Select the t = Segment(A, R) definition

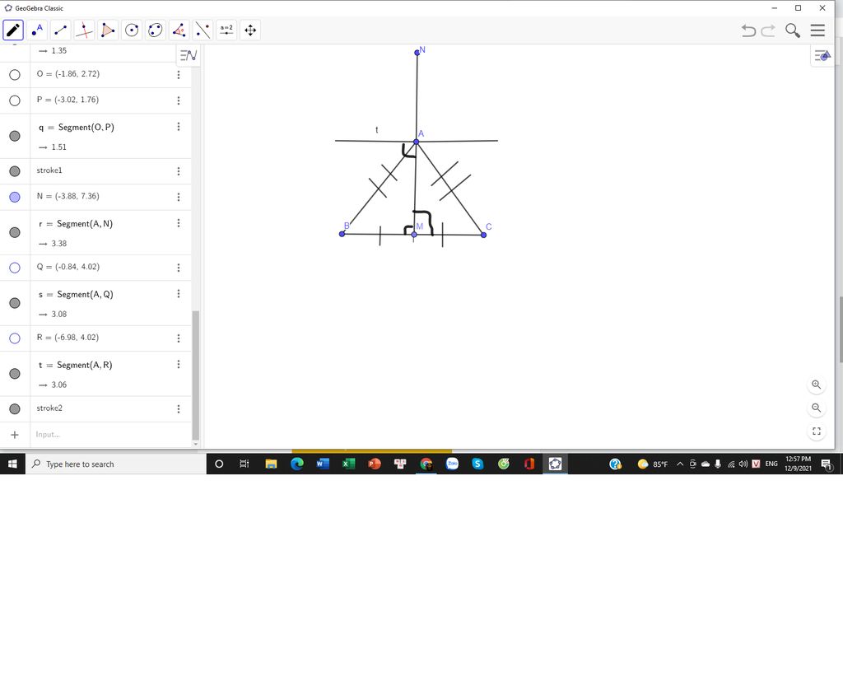[75, 365]
